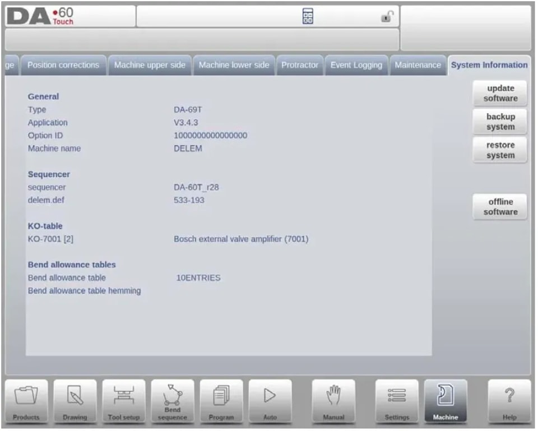Click the Bend allowance table label
538x431 pixels.
[67, 278]
